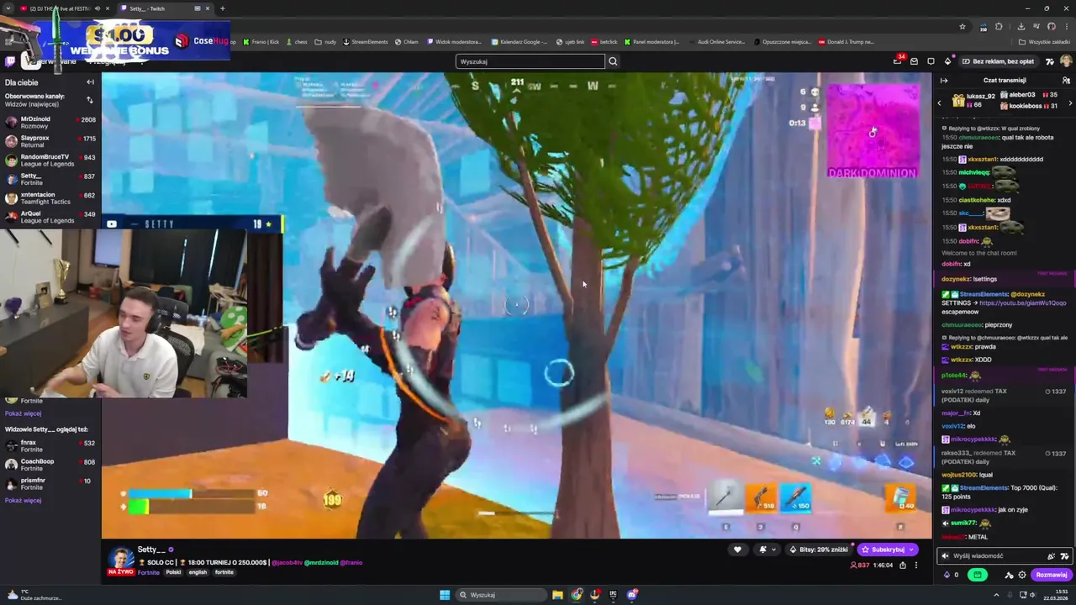Open the Kalendarz Google bookmark
The width and height of the screenshot is (1076, 605).
(x=519, y=41)
